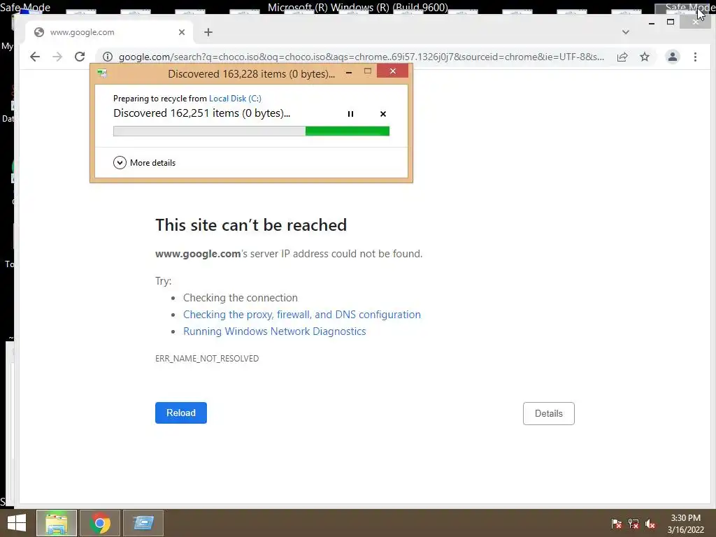Open File Explorer from taskbar
716x537 pixels.
click(57, 523)
